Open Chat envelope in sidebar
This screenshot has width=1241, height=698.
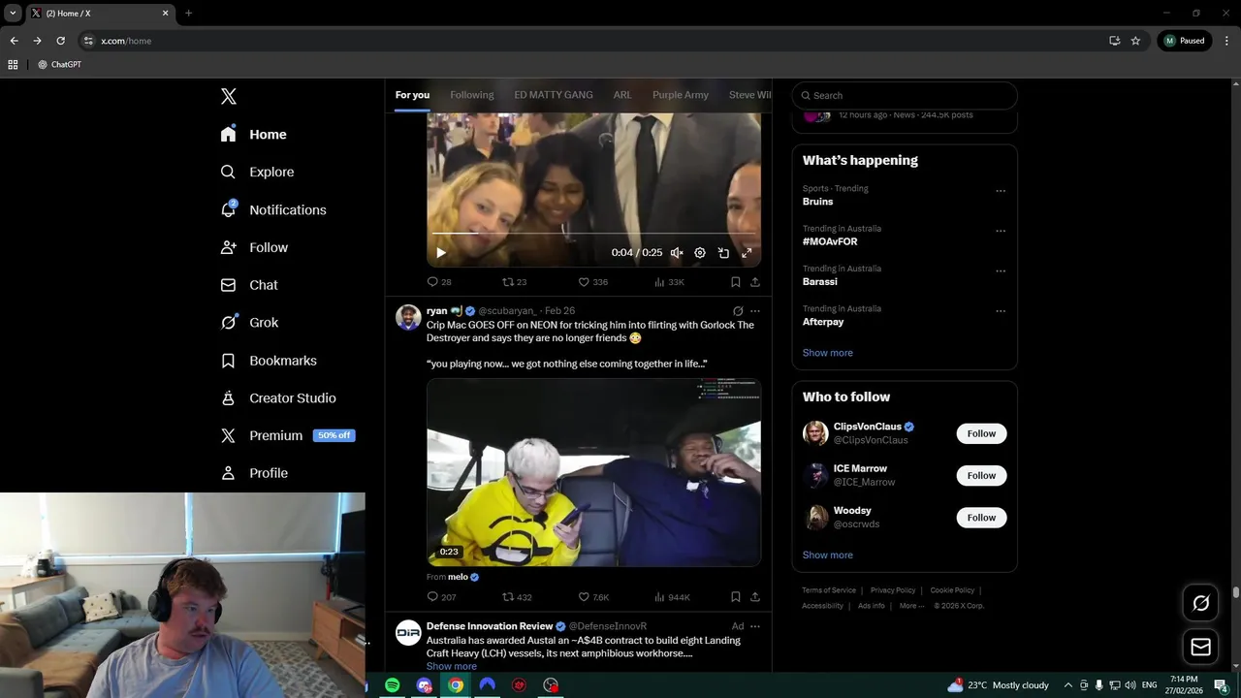[228, 285]
